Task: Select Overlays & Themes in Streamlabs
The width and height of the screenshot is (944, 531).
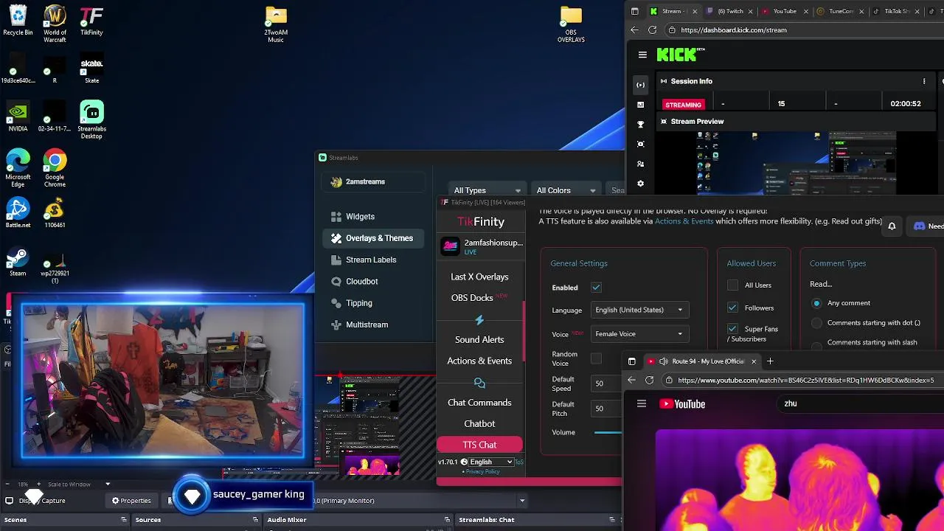Action: (x=373, y=238)
